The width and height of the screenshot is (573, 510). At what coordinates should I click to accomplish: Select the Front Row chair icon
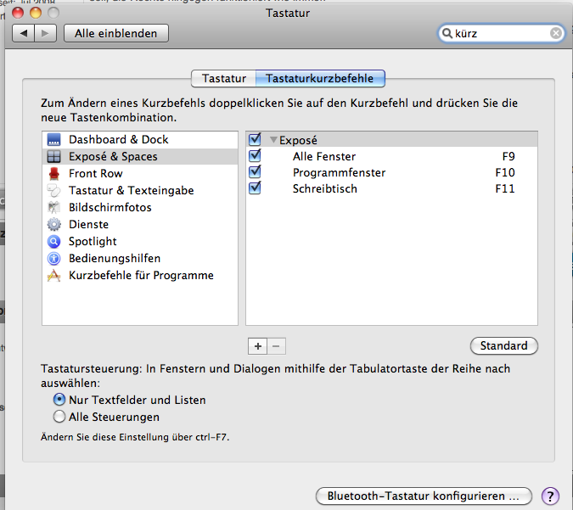[x=54, y=174]
